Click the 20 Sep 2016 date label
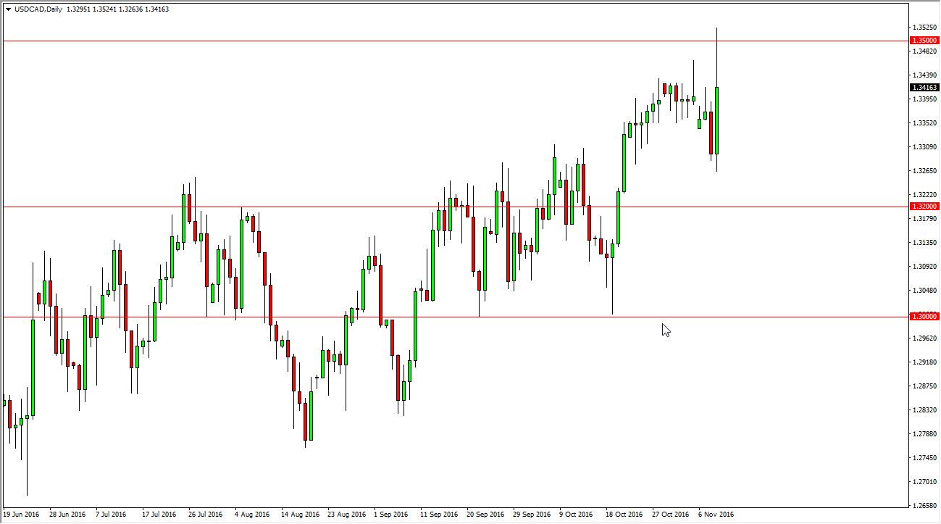 tap(485, 515)
